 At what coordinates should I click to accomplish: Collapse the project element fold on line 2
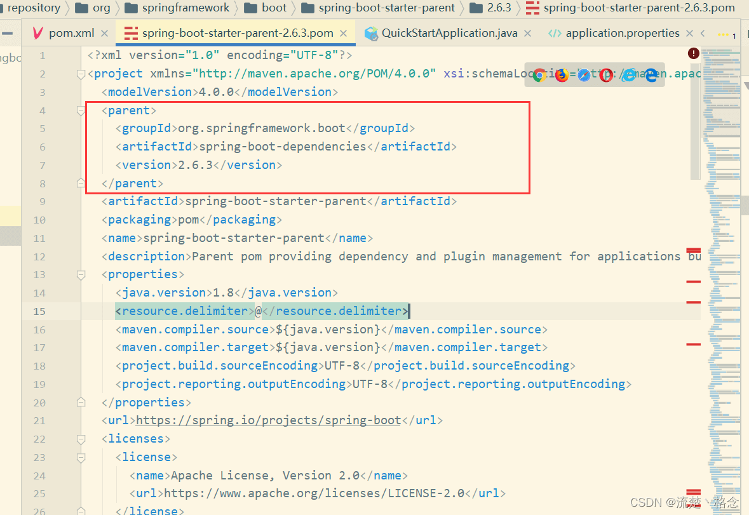pyautogui.click(x=81, y=74)
